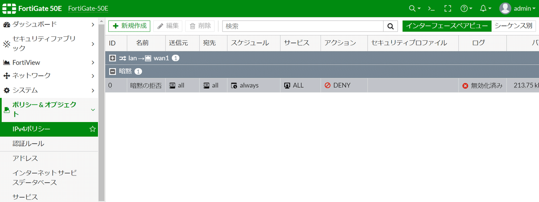Click ログ column header
The width and height of the screenshot is (539, 202).
[x=482, y=43]
